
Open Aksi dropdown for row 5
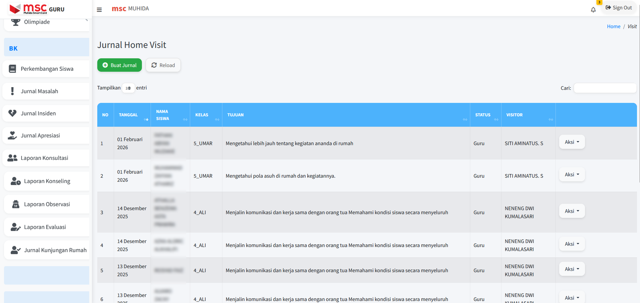coord(572,269)
